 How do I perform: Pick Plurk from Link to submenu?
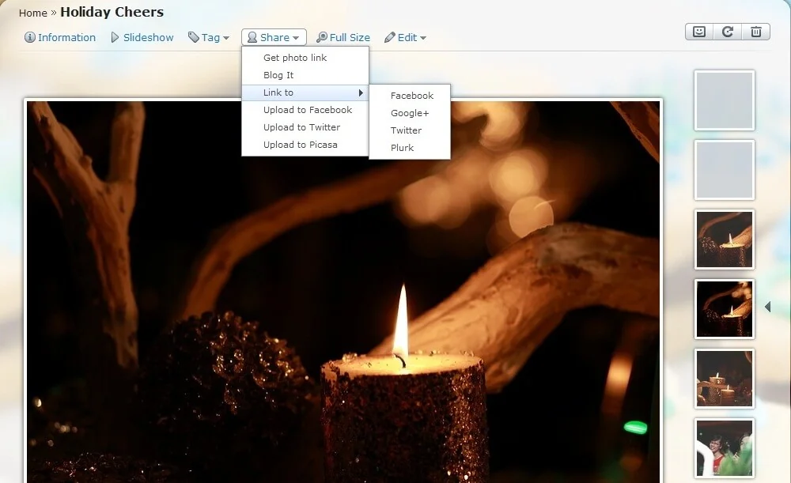(402, 148)
